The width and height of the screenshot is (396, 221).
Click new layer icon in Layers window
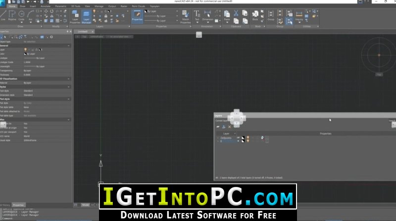click(x=218, y=127)
